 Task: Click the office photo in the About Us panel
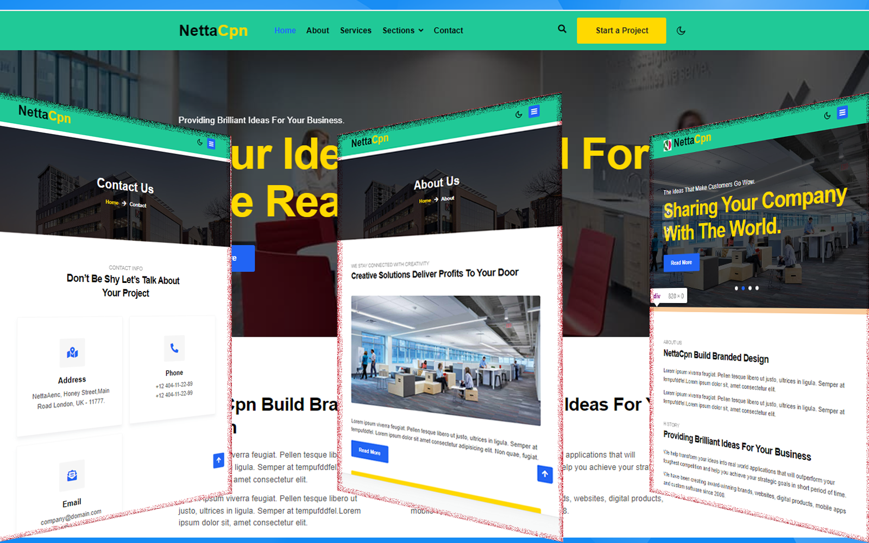[x=446, y=360]
